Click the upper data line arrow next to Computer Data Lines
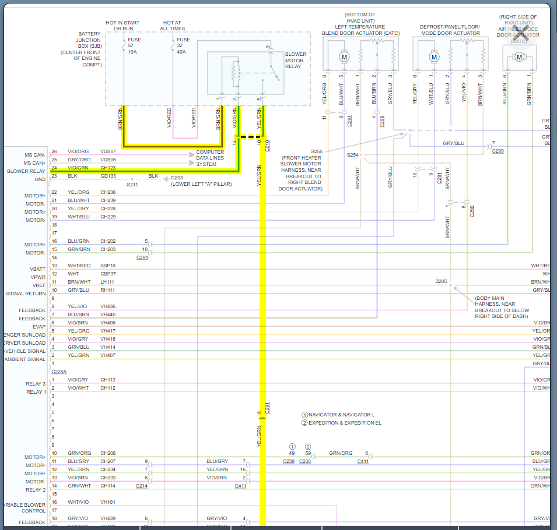This screenshot has height=530, width=557. (x=191, y=154)
